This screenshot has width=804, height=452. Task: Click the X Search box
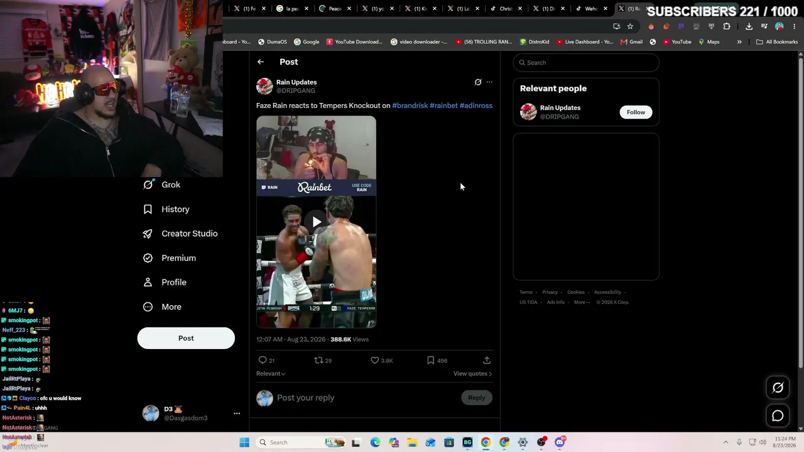(x=586, y=63)
